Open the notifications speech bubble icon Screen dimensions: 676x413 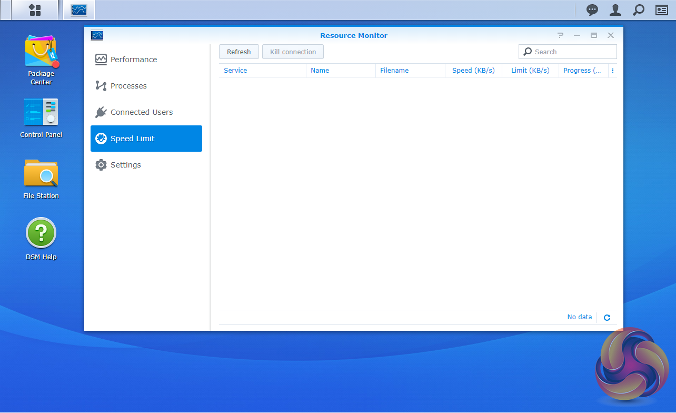coord(592,10)
